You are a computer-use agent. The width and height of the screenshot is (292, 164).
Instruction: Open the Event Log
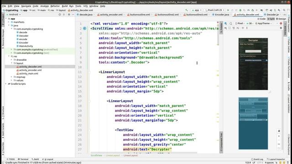point(257,159)
